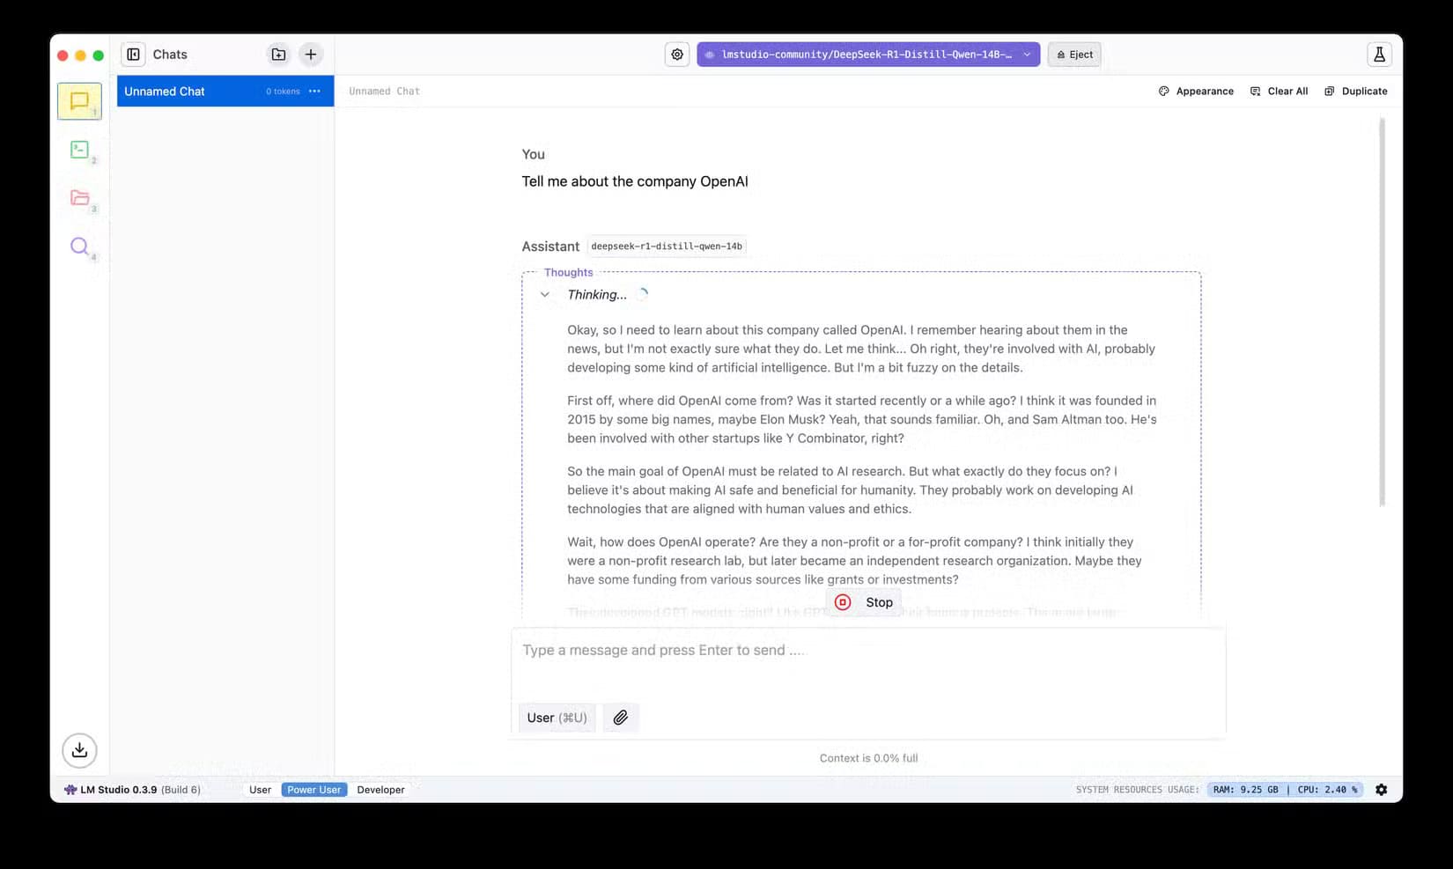The image size is (1453, 869).
Task: Open the Chat section in sidebar
Action: [79, 101]
